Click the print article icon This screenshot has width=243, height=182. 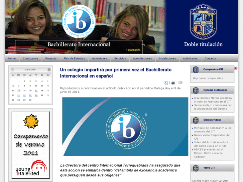173,82
